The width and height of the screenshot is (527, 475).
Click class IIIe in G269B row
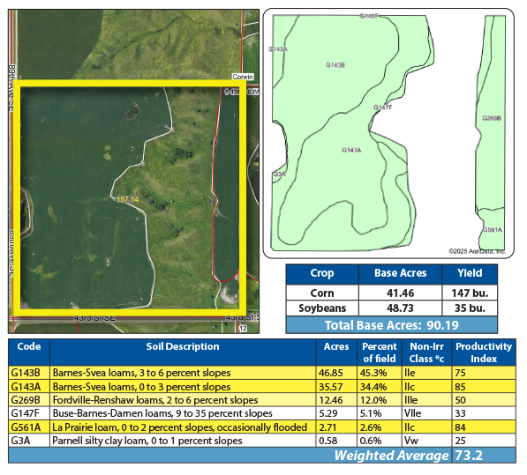coord(410,400)
